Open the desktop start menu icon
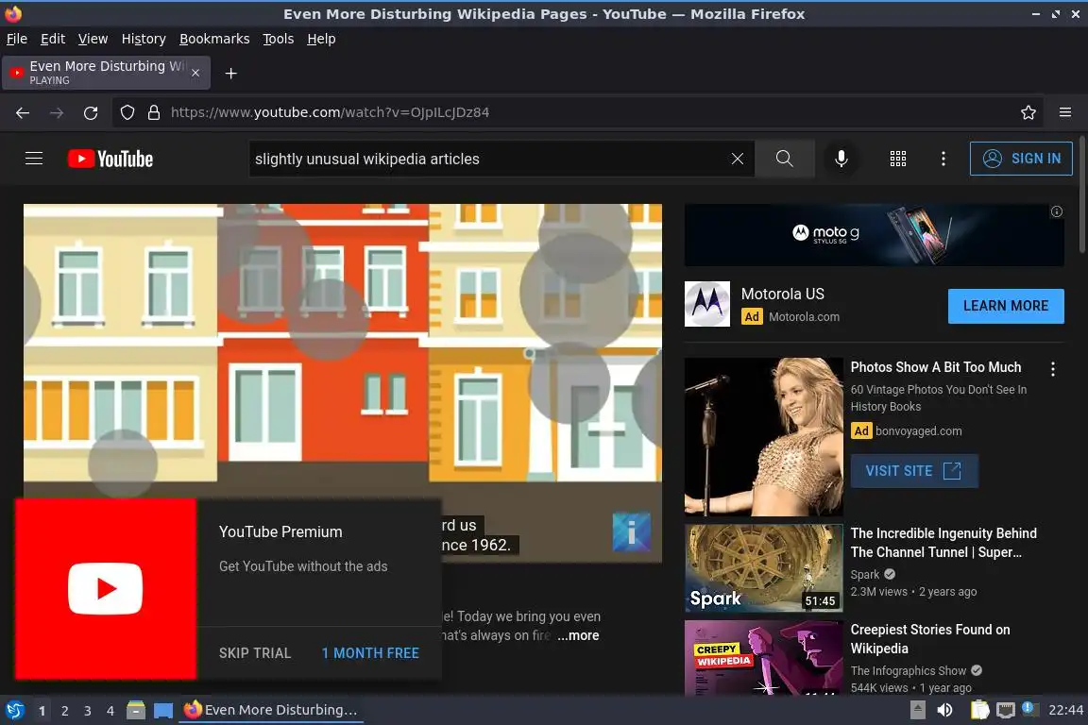Screen dimensions: 1088x725 coord(14,710)
